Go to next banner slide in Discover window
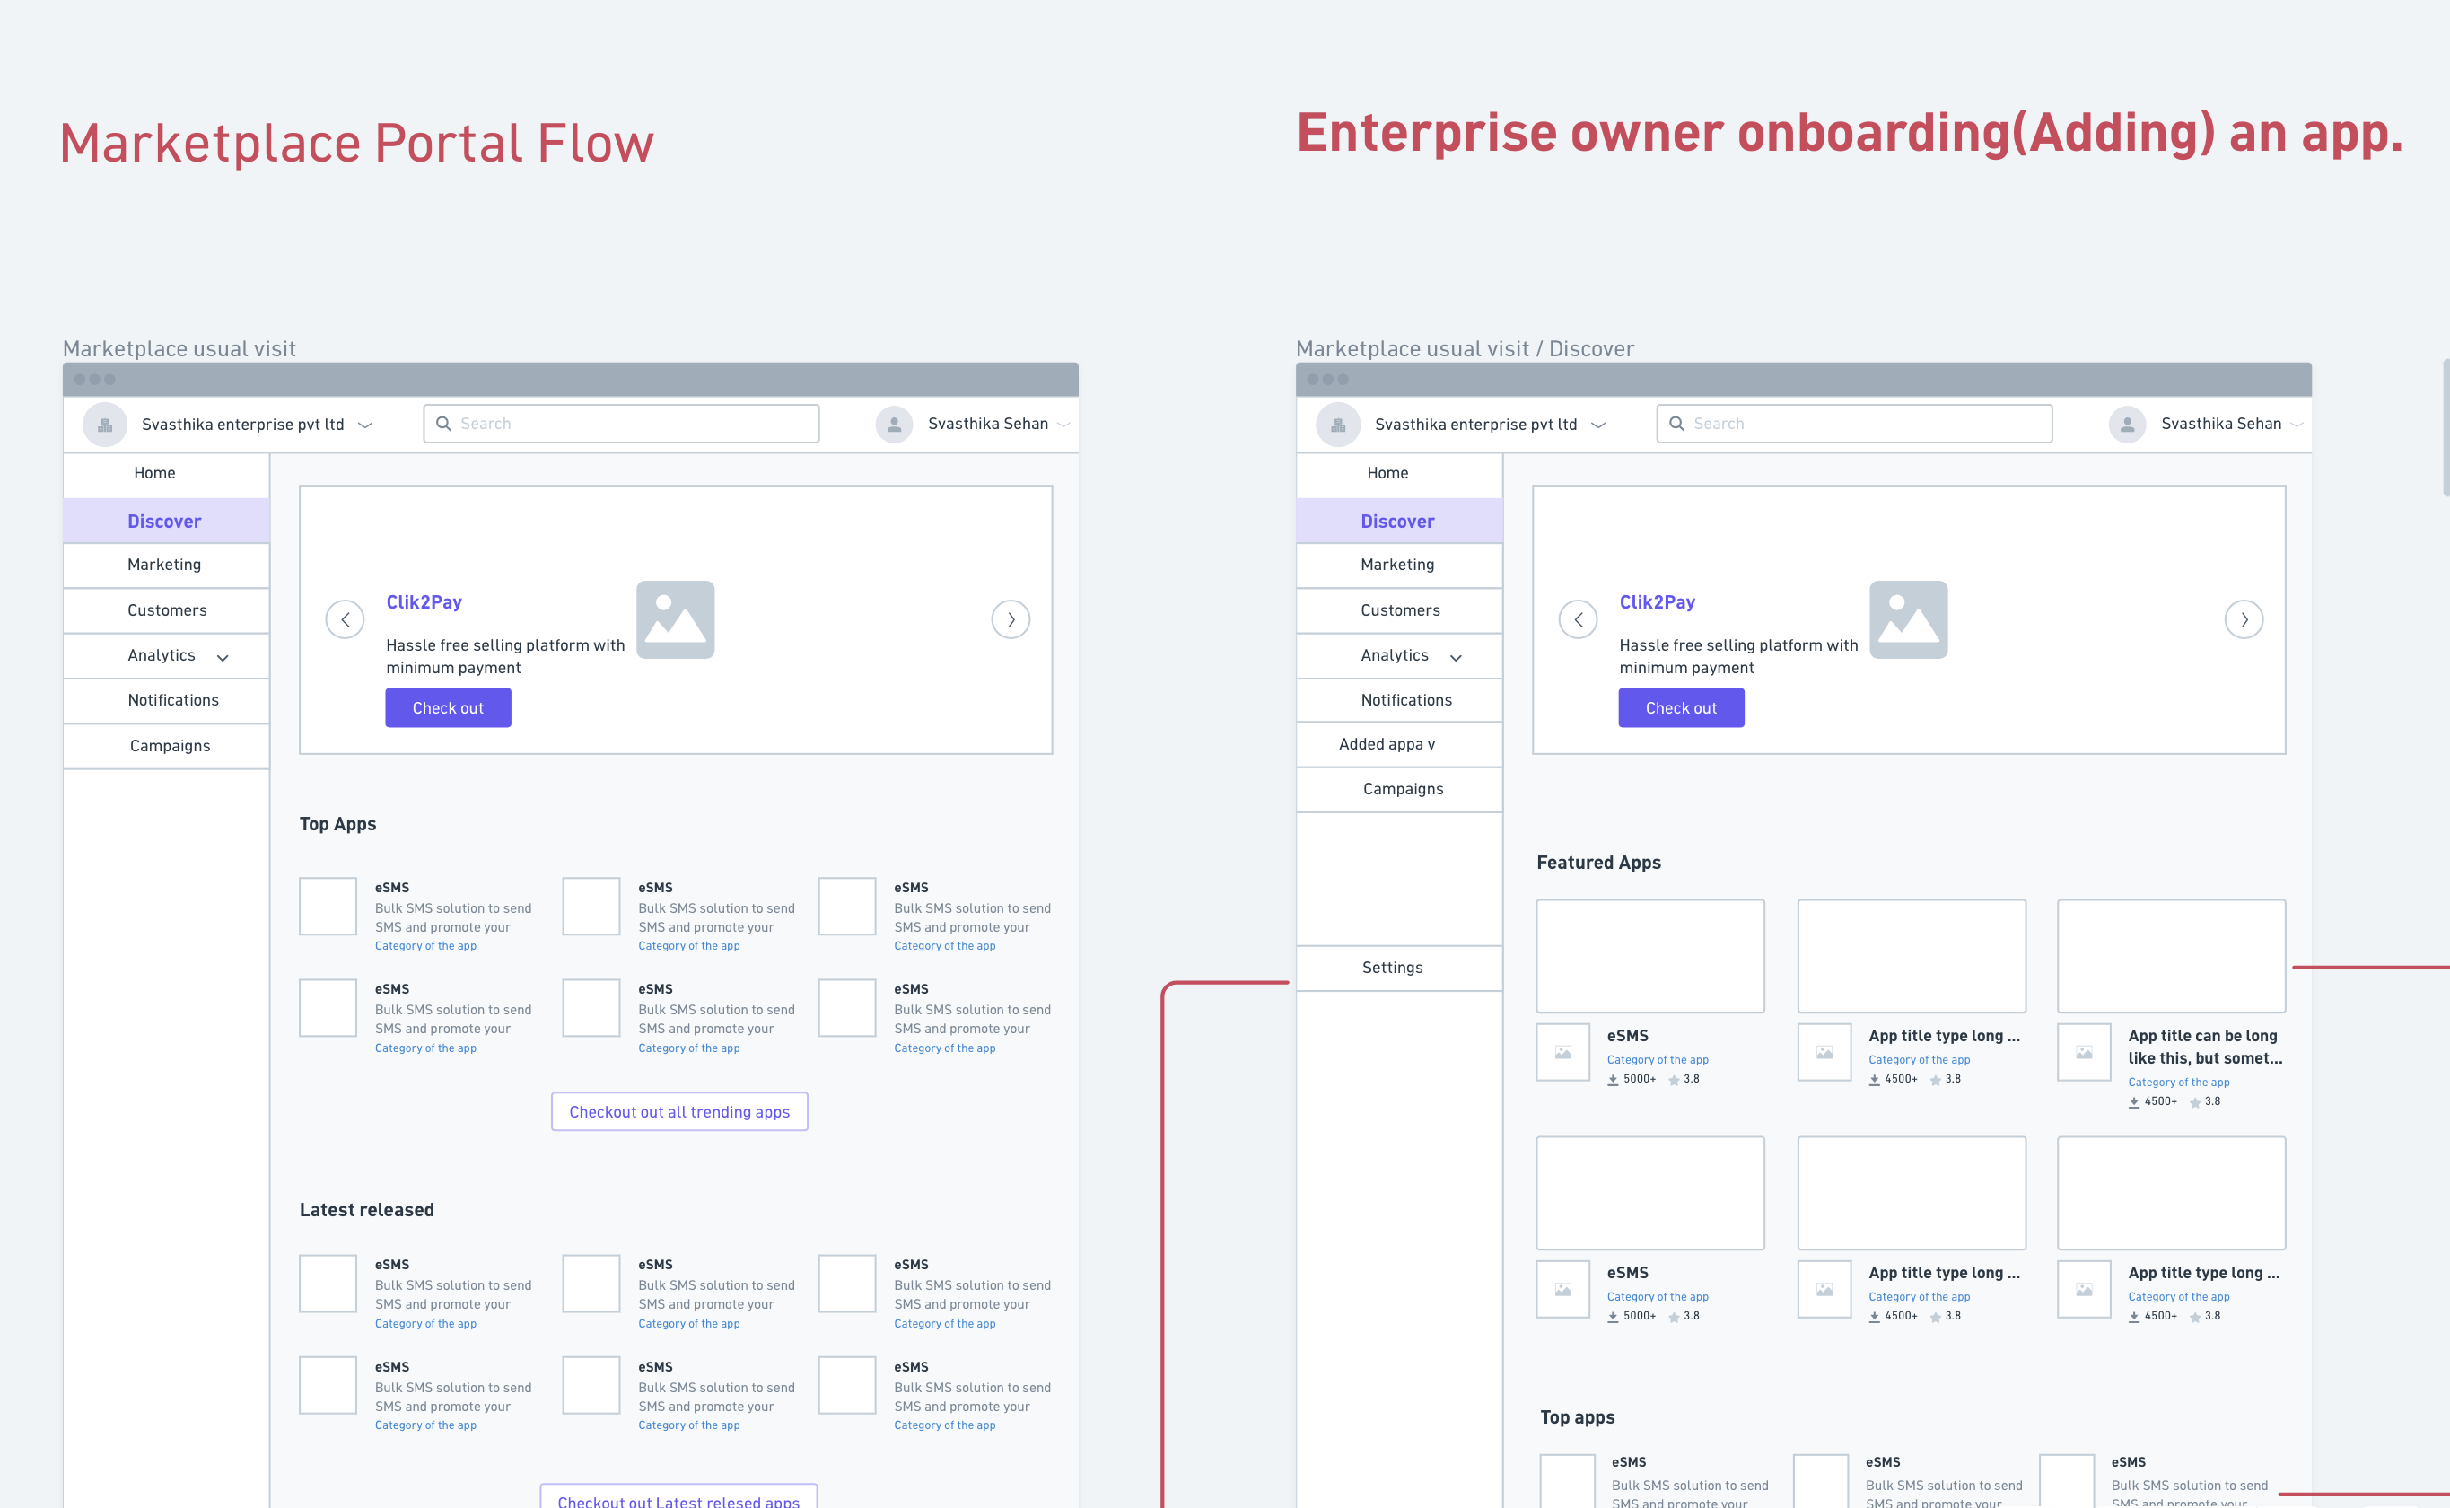Viewport: 2450px width, 1508px height. point(2244,619)
